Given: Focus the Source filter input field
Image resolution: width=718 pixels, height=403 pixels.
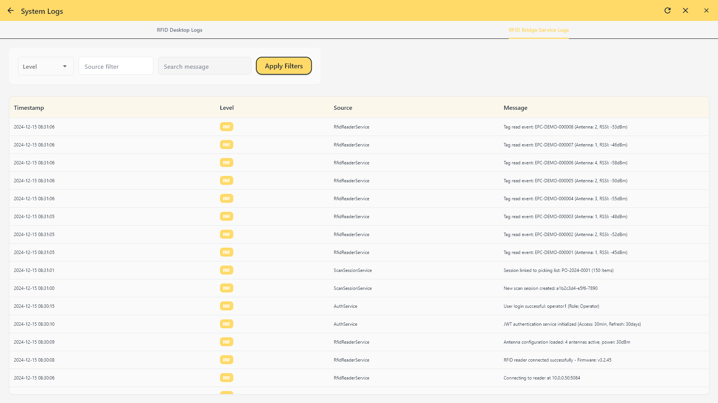Looking at the screenshot, I should pyautogui.click(x=116, y=66).
